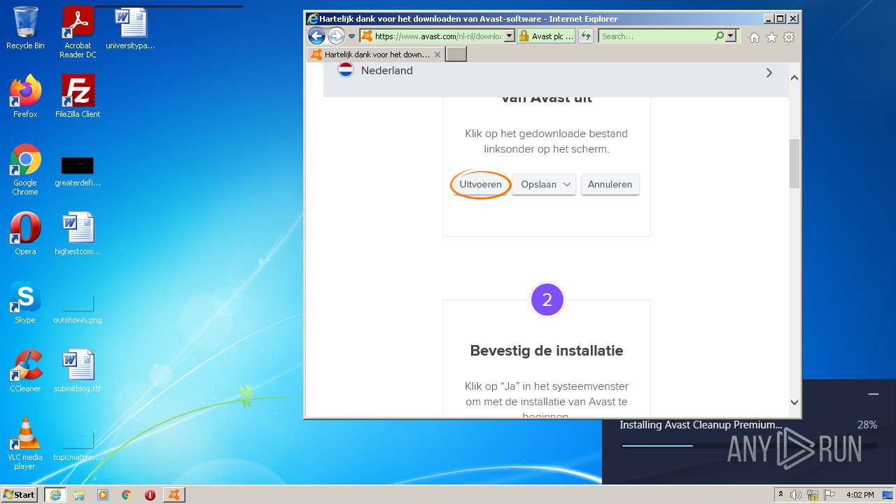Expand the address bar dropdown
This screenshot has width=896, height=504.
pyautogui.click(x=509, y=36)
